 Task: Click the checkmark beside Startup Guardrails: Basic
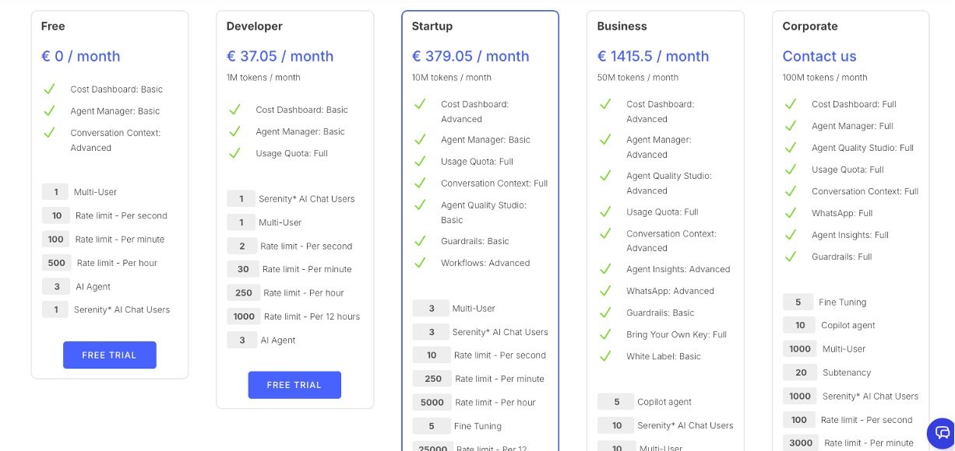[420, 241]
